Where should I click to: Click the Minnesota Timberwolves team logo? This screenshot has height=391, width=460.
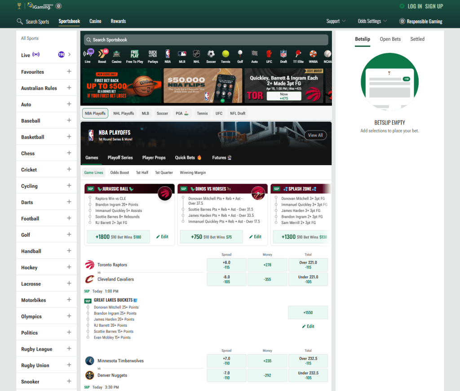pyautogui.click(x=89, y=361)
